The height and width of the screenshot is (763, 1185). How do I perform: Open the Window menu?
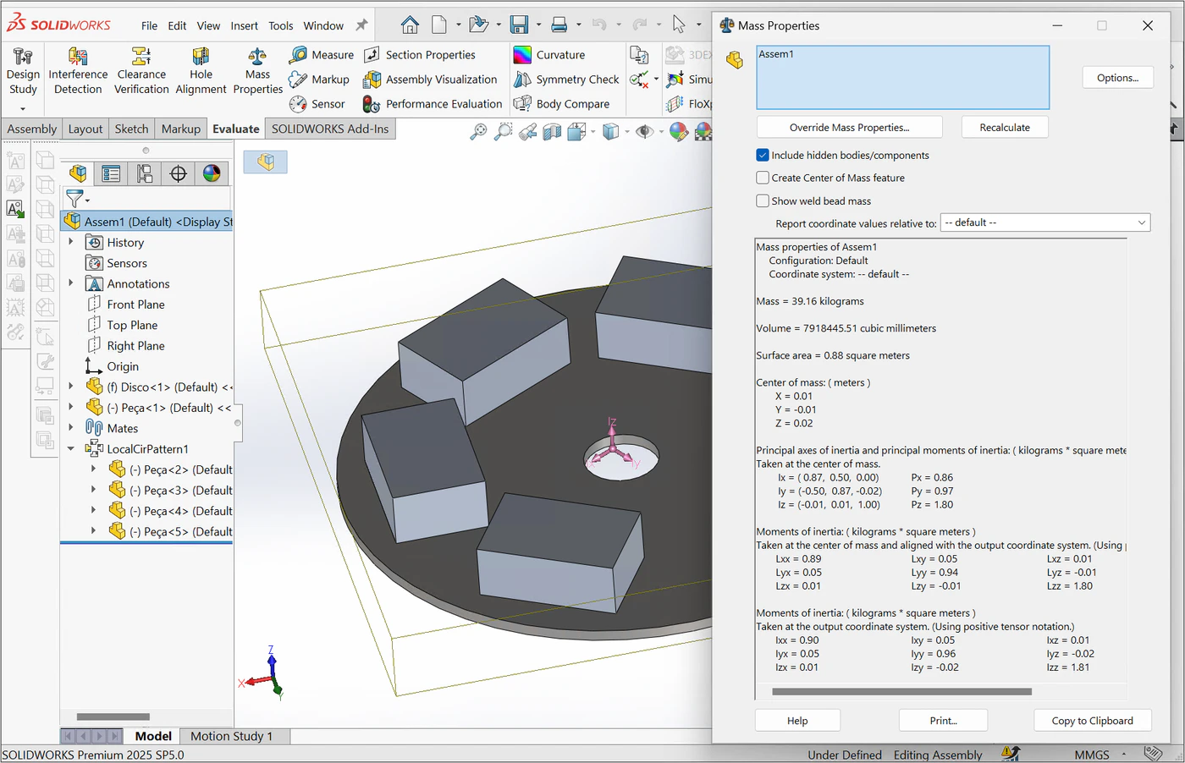click(323, 25)
